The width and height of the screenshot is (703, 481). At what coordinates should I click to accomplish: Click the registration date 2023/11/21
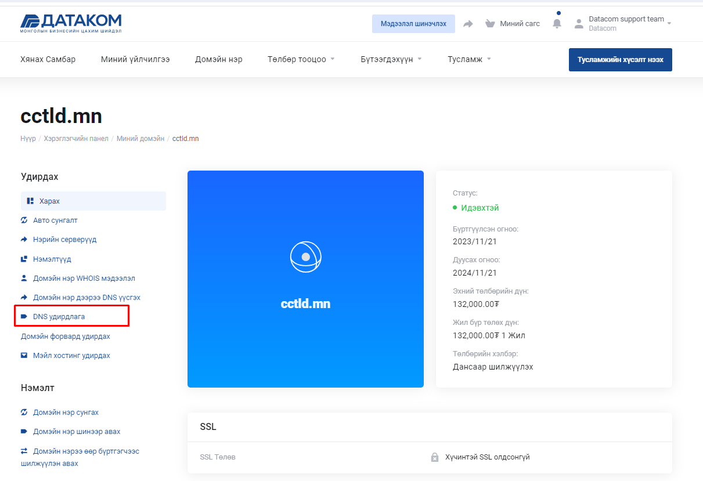[475, 241]
